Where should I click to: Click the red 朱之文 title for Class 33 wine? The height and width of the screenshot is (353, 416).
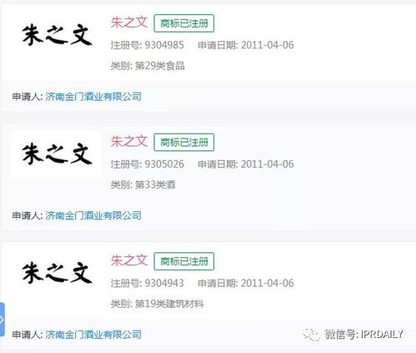click(129, 141)
